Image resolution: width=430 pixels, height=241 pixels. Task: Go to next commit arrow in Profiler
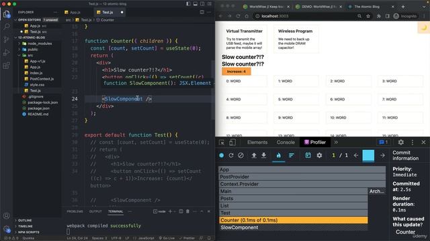[x=382, y=155]
